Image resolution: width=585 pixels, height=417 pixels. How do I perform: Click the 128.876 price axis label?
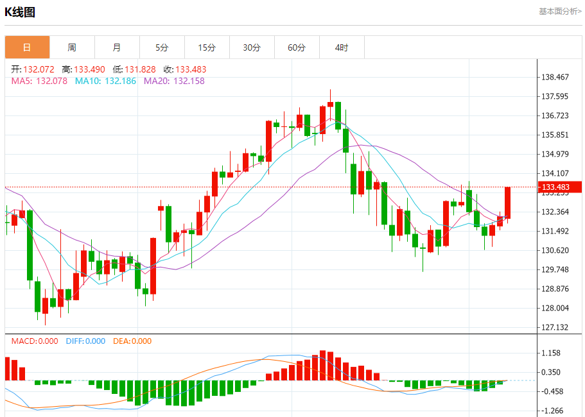point(555,289)
